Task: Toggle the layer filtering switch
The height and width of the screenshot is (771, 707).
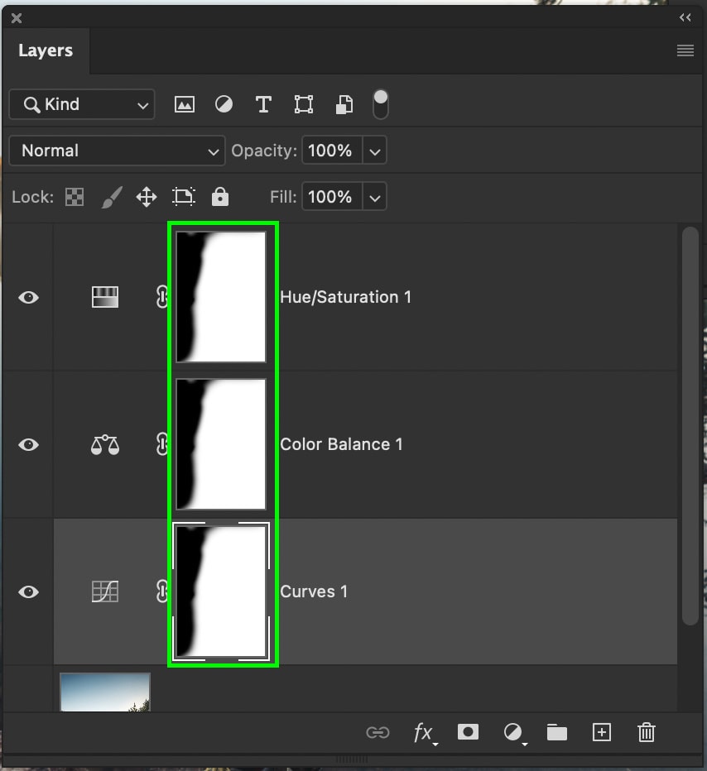Action: [x=381, y=104]
